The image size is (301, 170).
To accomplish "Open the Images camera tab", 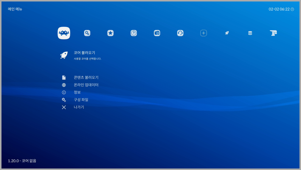I will 157,33.
